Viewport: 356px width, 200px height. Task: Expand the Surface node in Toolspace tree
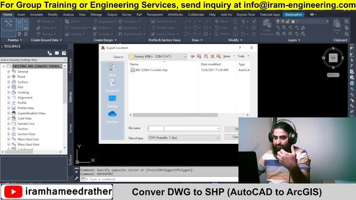tap(9, 82)
